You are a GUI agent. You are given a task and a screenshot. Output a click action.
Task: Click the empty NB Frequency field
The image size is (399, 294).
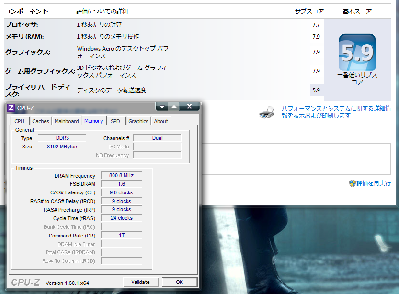pos(157,155)
